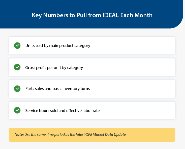Choose the 'Service hours sold and effective labor rate' row

click(x=92, y=111)
